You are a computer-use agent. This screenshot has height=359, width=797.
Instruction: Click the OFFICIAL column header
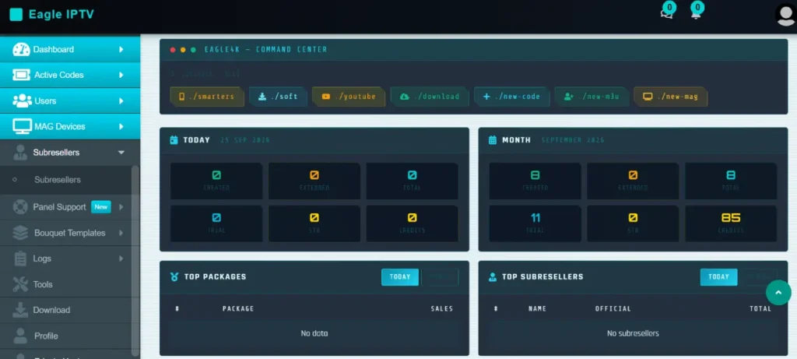tap(613, 308)
